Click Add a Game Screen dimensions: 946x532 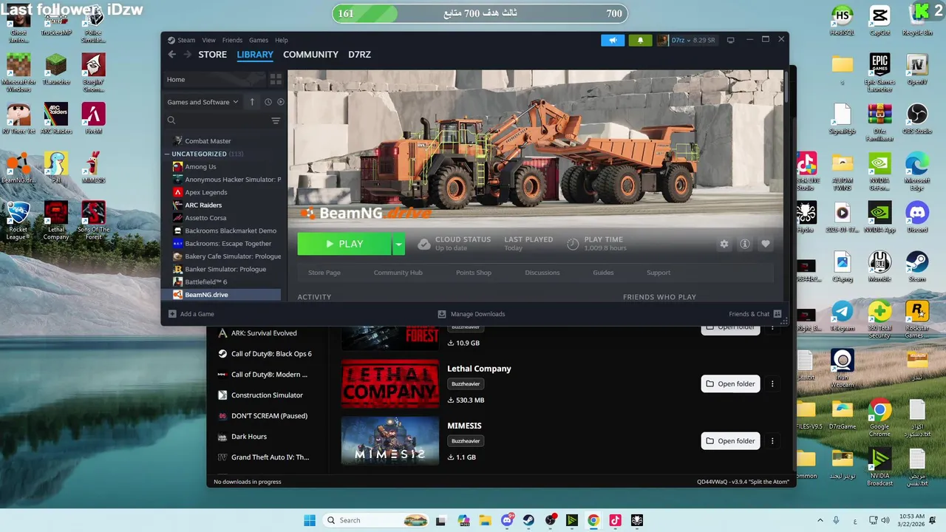191,314
